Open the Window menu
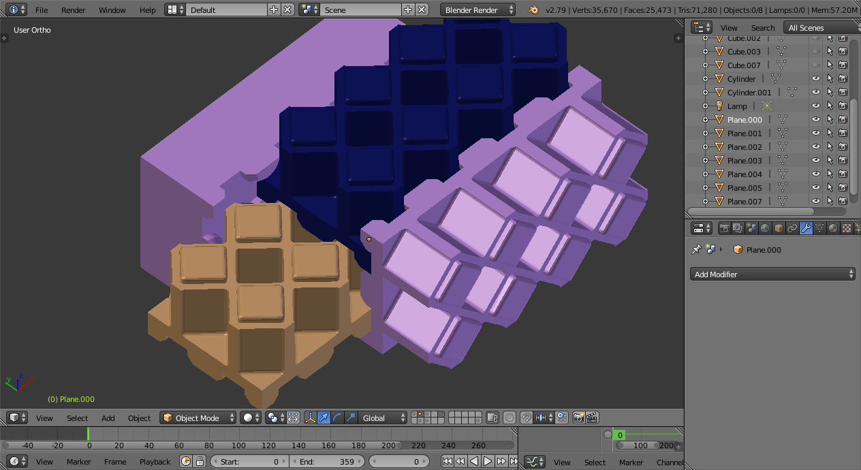Image resolution: width=861 pixels, height=470 pixels. (112, 10)
